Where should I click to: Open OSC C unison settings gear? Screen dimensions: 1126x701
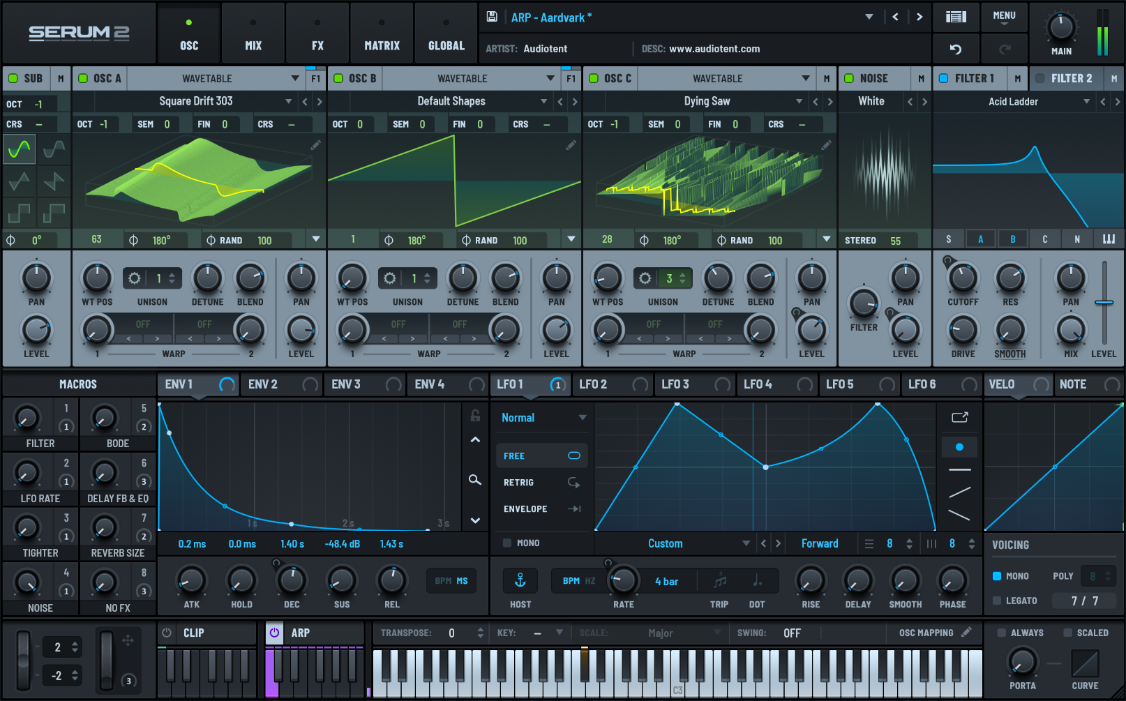point(645,278)
